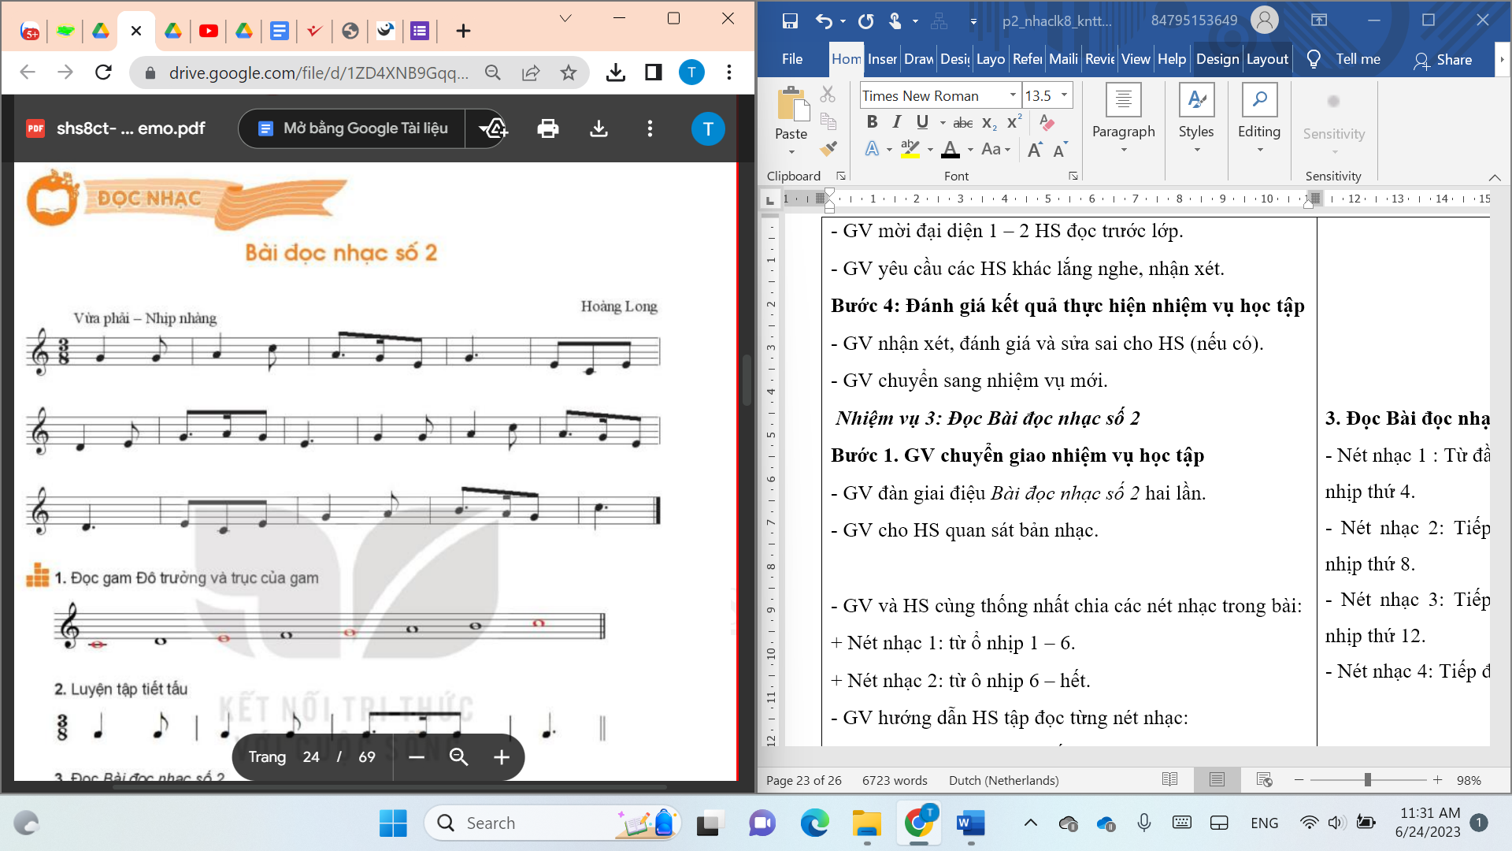Click the PDF page number 24 field
The width and height of the screenshot is (1512, 851).
point(311,757)
